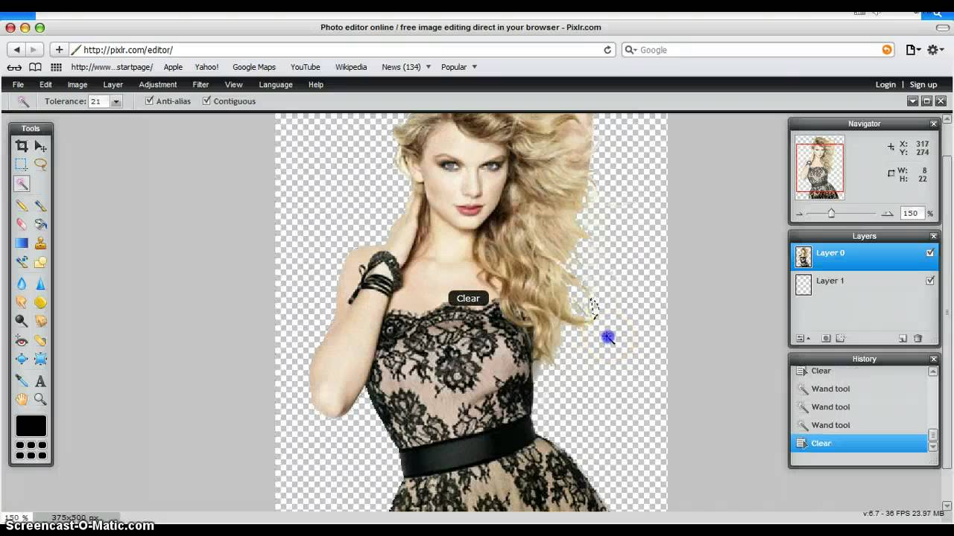The height and width of the screenshot is (536, 954).
Task: Select the Move tool
Action: (40, 146)
